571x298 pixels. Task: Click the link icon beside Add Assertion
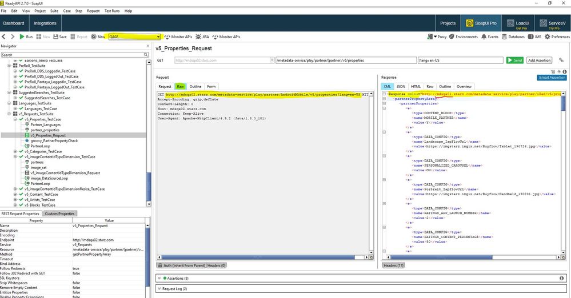pyautogui.click(x=561, y=60)
